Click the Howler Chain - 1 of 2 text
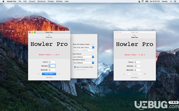 pos(49,54)
